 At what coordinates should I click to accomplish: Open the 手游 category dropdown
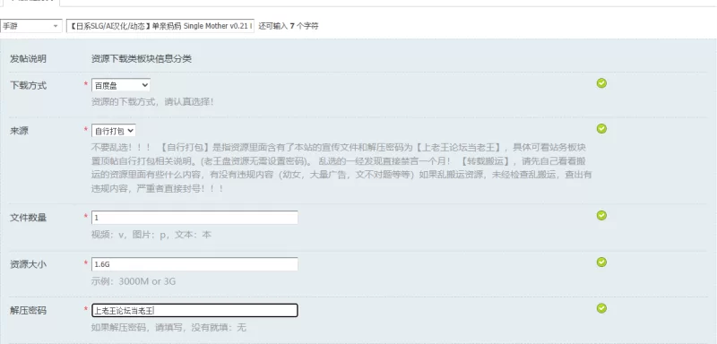pos(31,26)
